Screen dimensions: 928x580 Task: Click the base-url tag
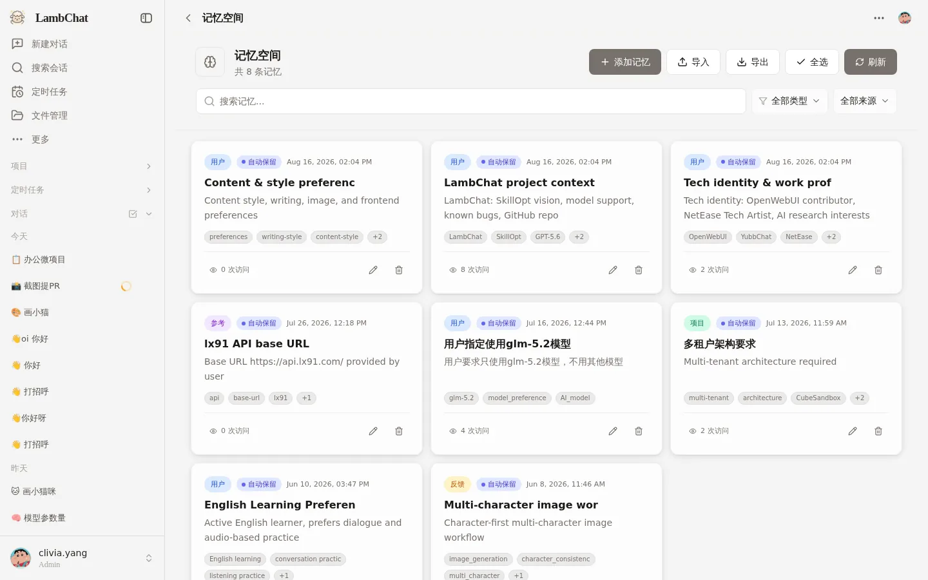246,398
